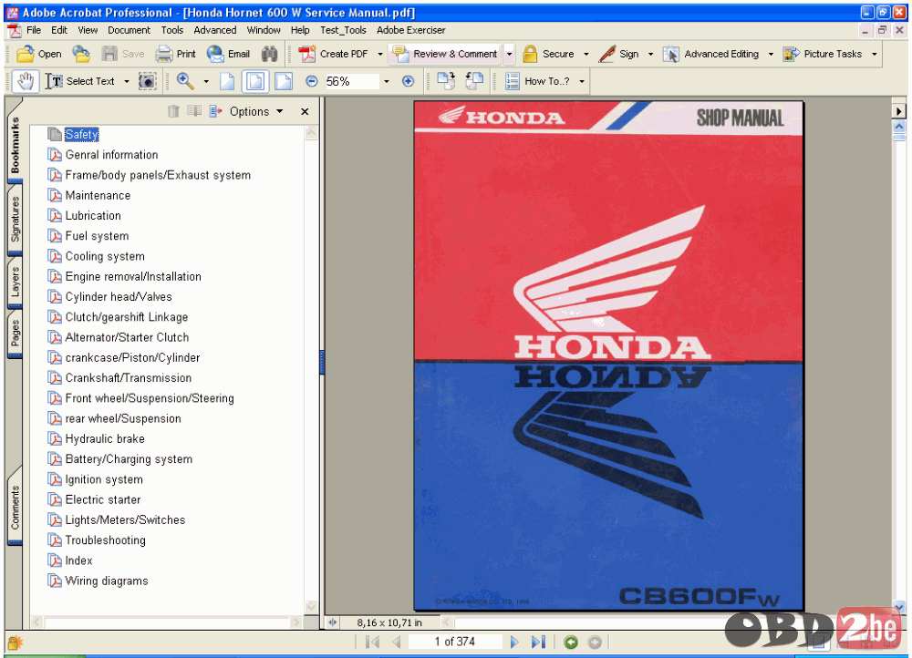This screenshot has height=658, width=912.
Task: Click the Advanced Editing button
Action: click(711, 54)
